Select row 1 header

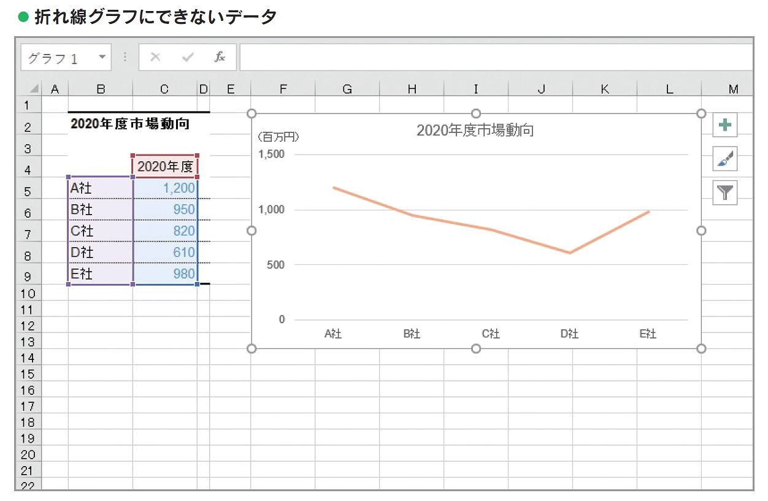pyautogui.click(x=28, y=105)
